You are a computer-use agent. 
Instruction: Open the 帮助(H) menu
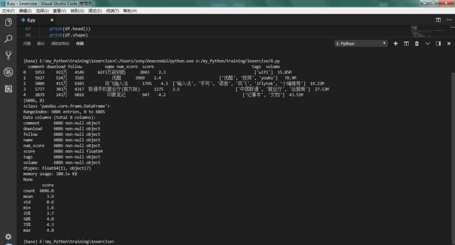(130, 11)
